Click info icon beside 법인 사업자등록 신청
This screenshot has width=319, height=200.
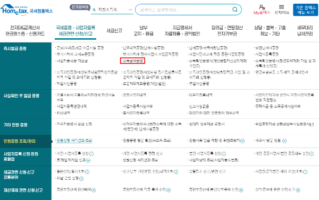[224, 154]
